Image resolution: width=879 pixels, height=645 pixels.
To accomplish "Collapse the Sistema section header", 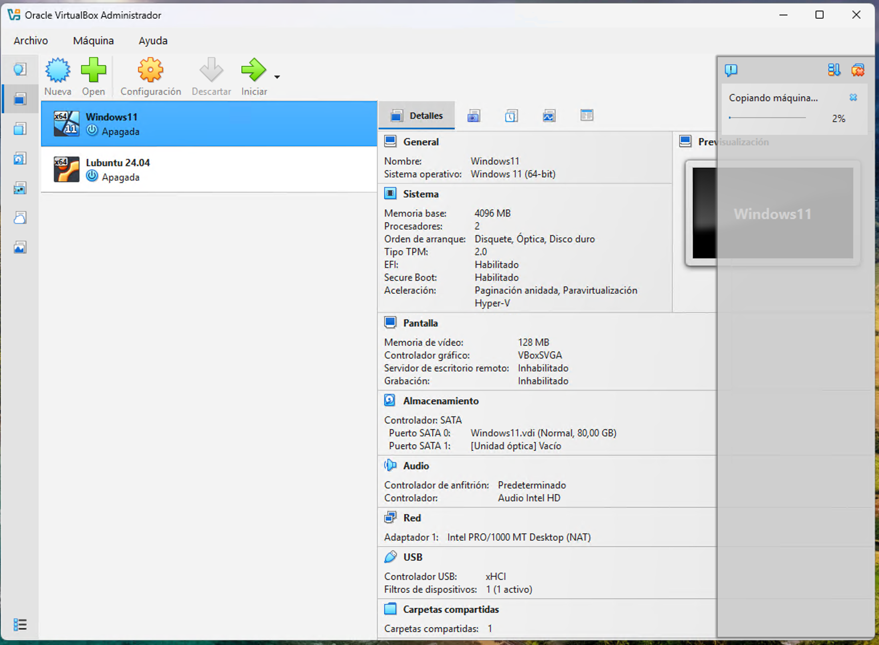I will pos(421,194).
